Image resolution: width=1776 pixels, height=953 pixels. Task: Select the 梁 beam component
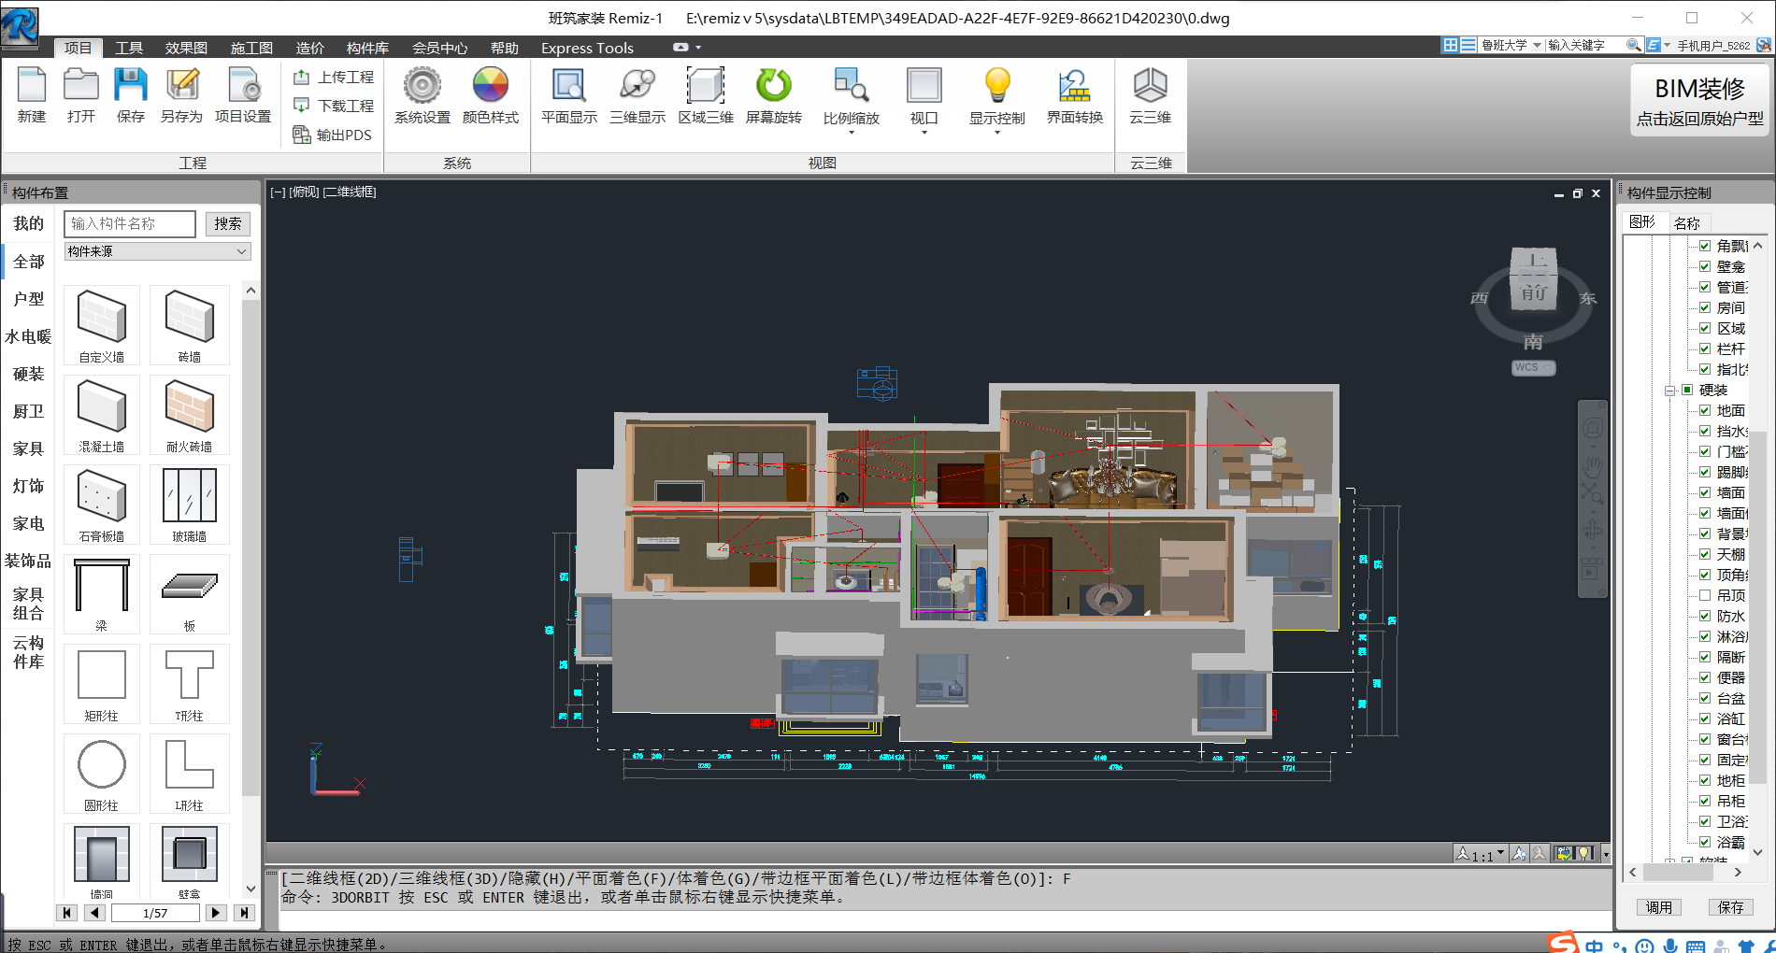click(102, 594)
